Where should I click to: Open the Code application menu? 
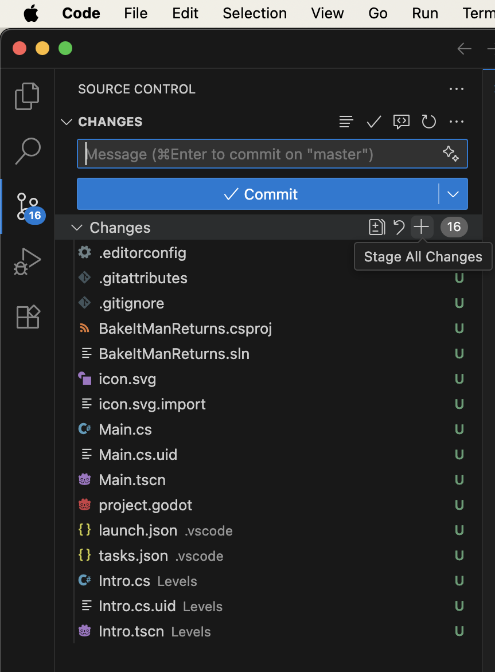tap(81, 13)
